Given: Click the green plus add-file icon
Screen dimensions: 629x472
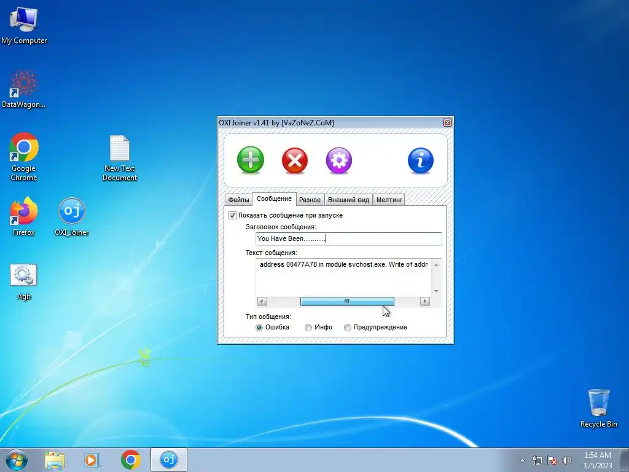Looking at the screenshot, I should click(251, 160).
